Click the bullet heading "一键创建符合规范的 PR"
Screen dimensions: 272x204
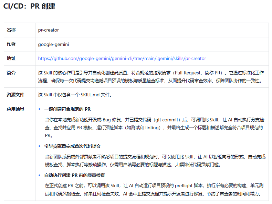pos(67,109)
